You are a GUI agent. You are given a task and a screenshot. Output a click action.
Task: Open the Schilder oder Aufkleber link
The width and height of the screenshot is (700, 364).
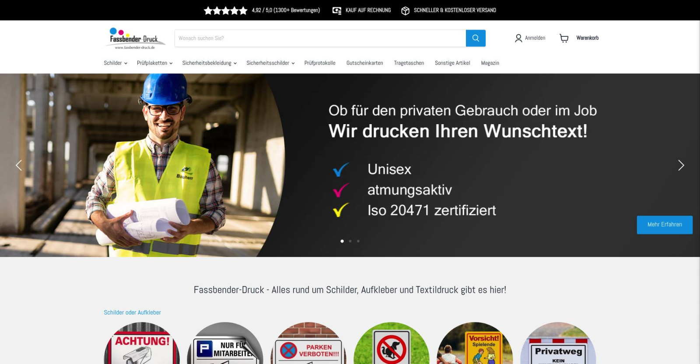click(x=132, y=312)
